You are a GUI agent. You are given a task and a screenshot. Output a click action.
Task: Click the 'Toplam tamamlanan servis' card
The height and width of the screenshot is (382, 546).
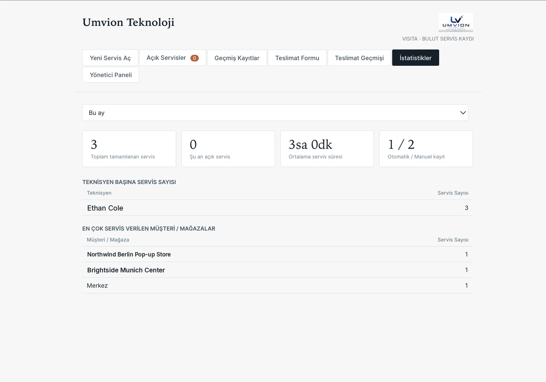[129, 149]
